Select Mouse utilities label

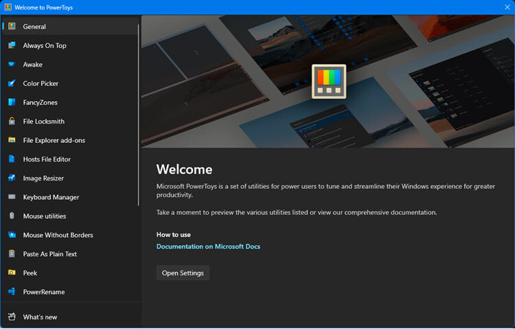[45, 216]
